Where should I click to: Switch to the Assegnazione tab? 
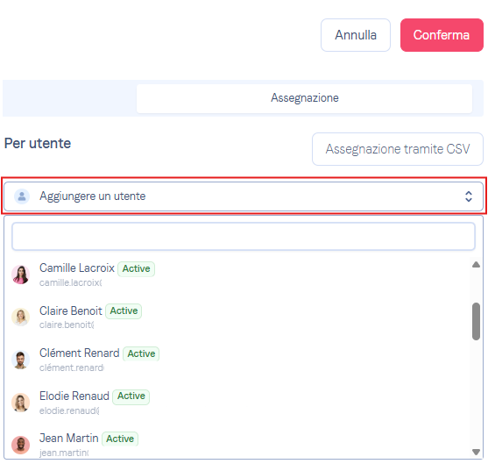(304, 98)
